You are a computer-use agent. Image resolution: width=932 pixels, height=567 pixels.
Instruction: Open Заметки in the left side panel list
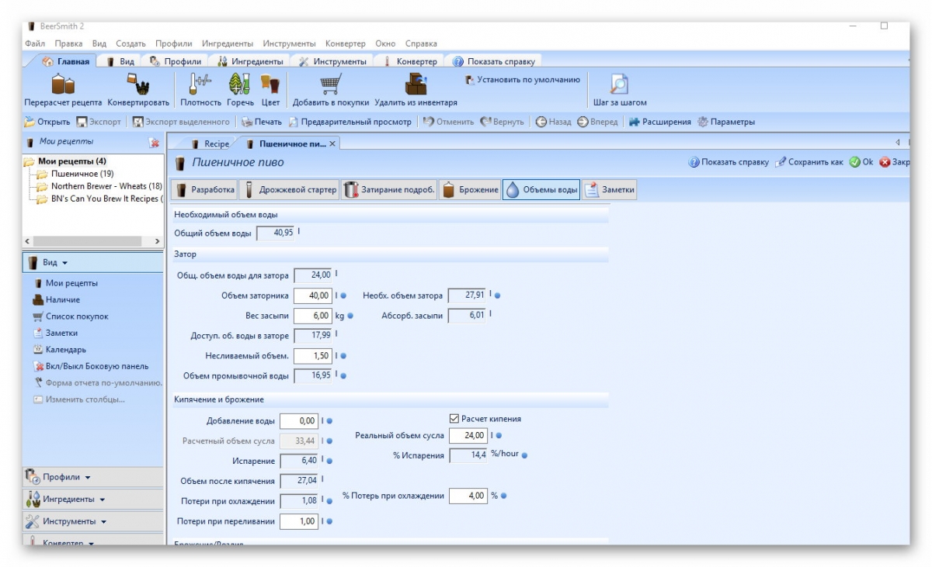(55, 333)
